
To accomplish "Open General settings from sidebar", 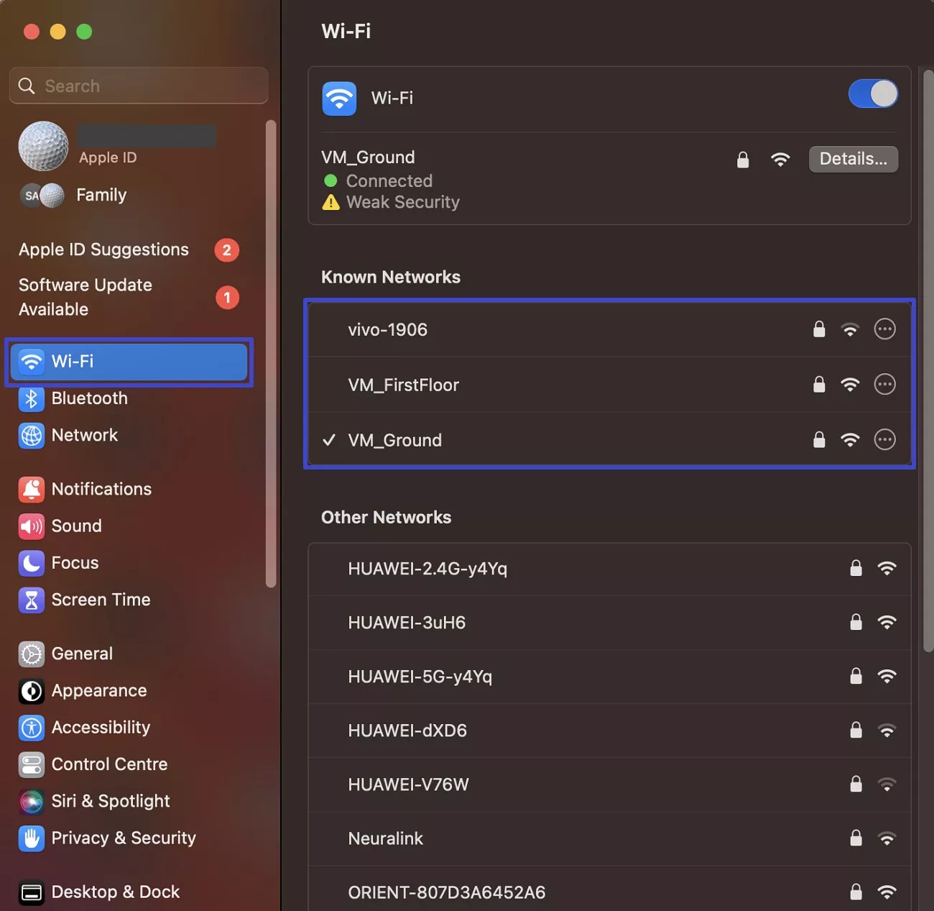I will click(32, 654).
